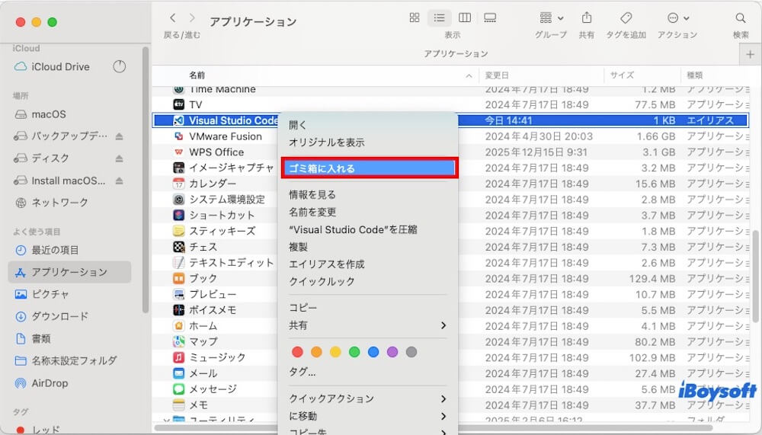762x435 pixels.
Task: Go back with the back arrow
Action: coord(172,18)
